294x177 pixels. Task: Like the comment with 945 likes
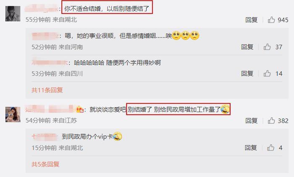click(271, 20)
